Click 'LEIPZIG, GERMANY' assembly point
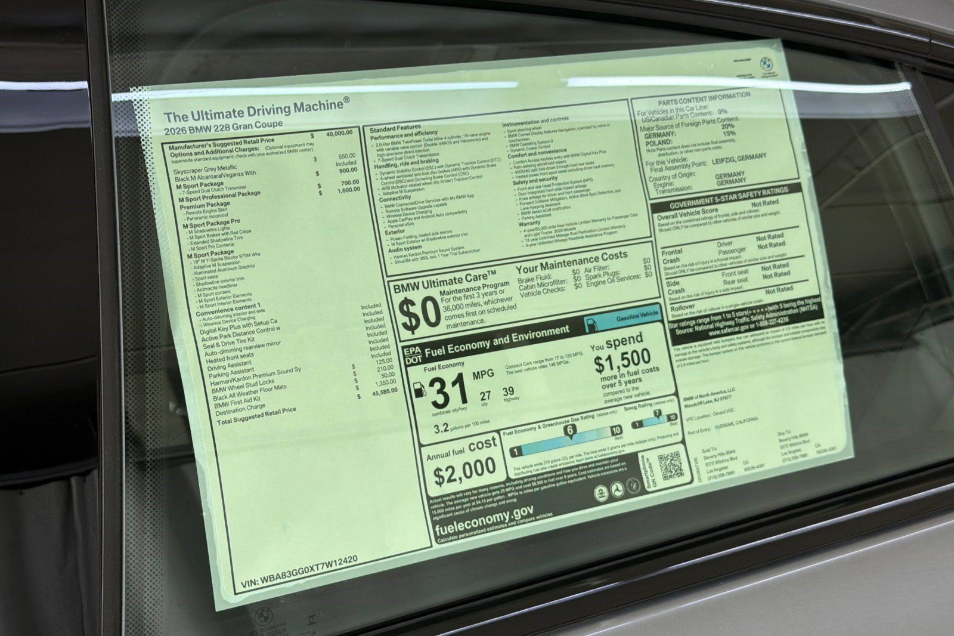The image size is (954, 636). coord(739,159)
